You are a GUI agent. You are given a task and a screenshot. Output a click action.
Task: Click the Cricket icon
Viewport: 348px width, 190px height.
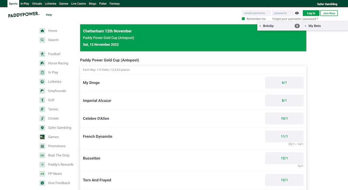pos(42,118)
